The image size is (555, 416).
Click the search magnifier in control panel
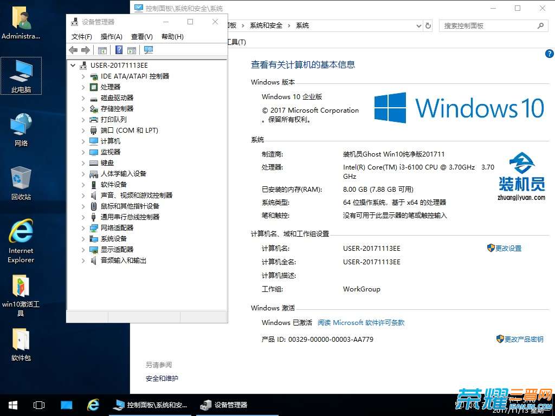point(540,26)
